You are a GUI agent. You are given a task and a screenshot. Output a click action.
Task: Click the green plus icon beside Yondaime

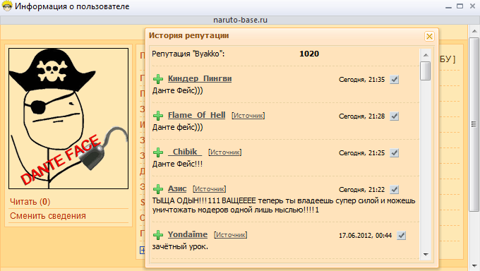[158, 235]
